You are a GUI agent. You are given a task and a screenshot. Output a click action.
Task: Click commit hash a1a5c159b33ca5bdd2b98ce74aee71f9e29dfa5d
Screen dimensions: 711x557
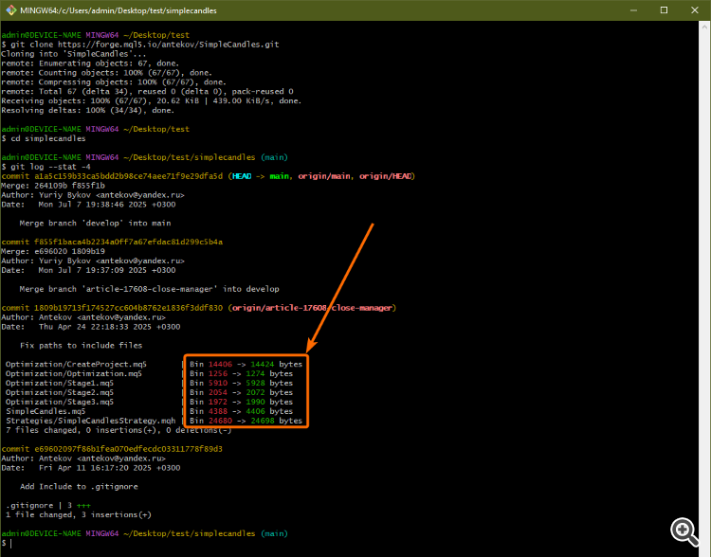pyautogui.click(x=129, y=176)
